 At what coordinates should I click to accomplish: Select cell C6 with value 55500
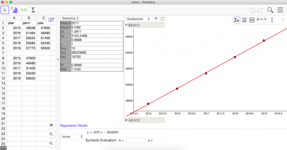point(43,48)
